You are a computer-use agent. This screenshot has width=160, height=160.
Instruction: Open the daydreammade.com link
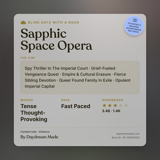[128, 134]
